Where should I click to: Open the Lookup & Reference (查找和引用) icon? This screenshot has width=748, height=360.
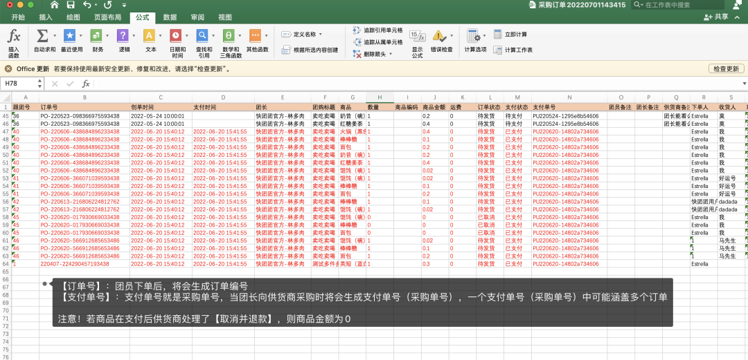pos(203,36)
